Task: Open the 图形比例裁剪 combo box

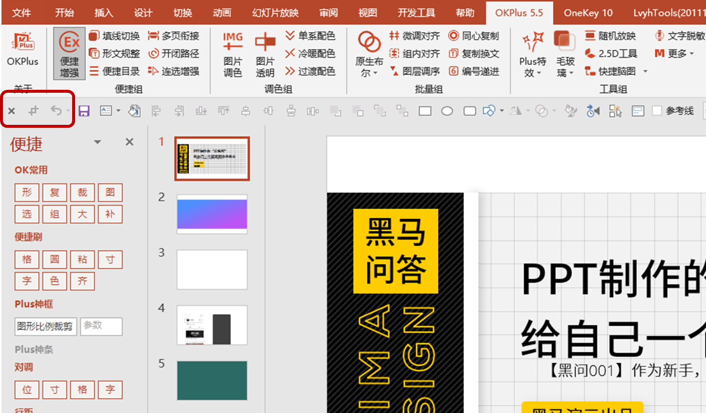Action: coord(45,327)
